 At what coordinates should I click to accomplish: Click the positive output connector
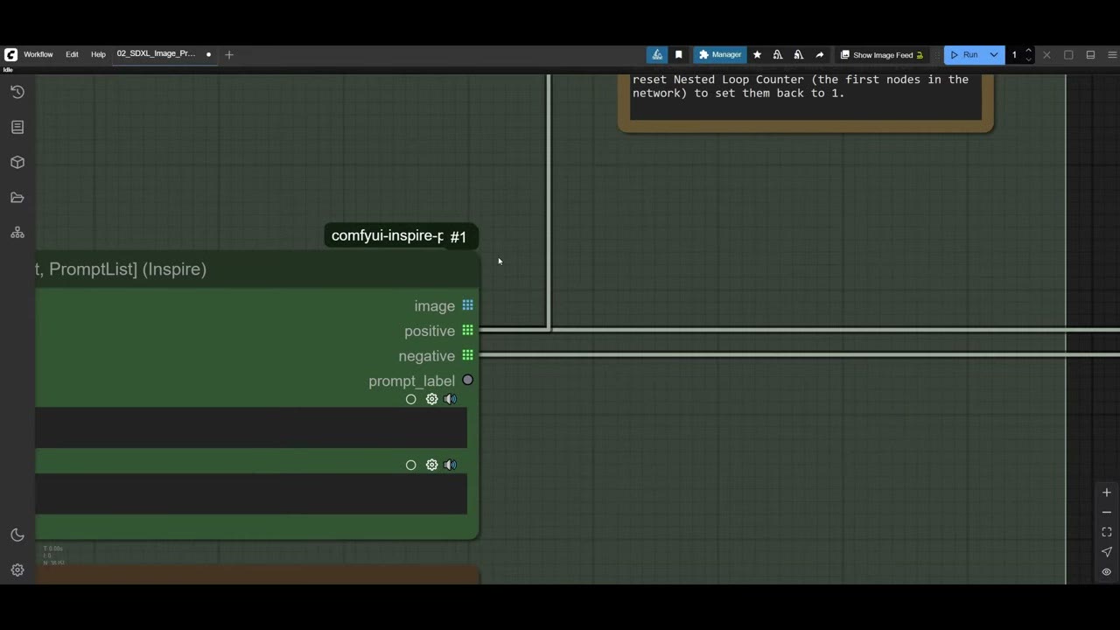tap(468, 330)
